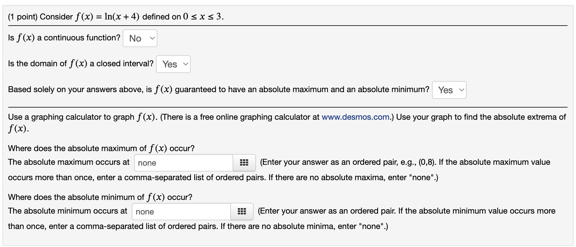Click the chevron on the 'No' answer box
576x247 pixels.
coord(152,38)
